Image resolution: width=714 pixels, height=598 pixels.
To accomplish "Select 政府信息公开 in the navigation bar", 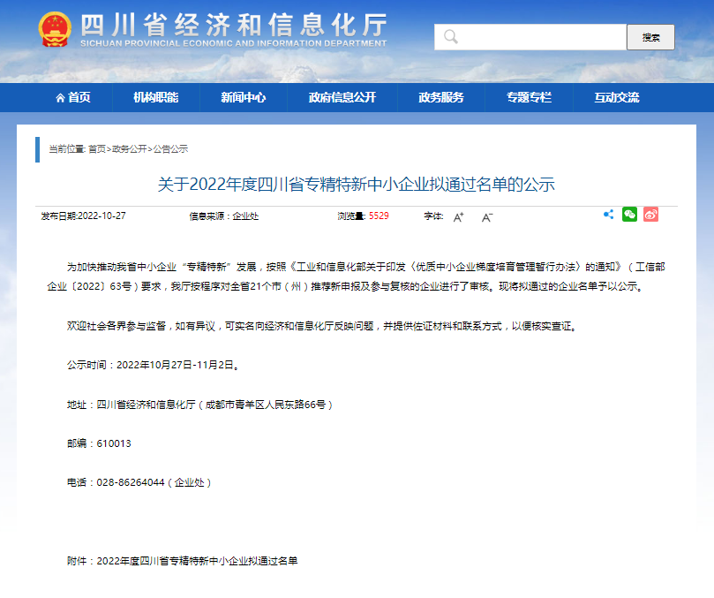I will click(x=342, y=98).
